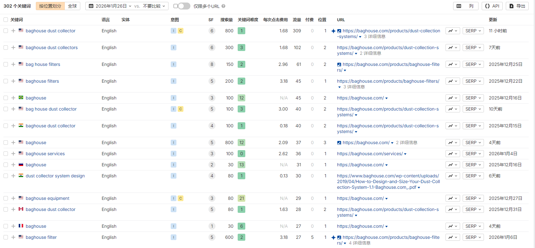The image size is (535, 248).
Task: Expand the SERP dropdown for 'baghouse services'
Action: [x=473, y=154]
